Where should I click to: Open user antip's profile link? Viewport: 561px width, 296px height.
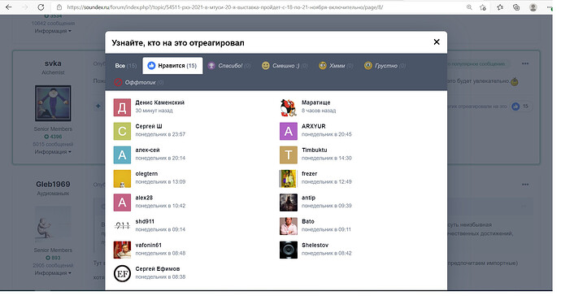click(308, 198)
